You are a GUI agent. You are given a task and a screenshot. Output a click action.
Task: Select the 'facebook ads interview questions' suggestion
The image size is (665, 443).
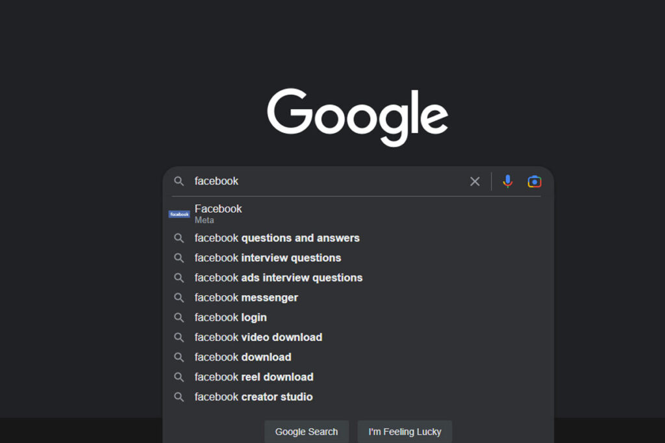coord(278,277)
